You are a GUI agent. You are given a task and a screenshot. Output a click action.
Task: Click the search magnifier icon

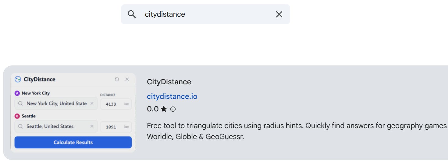coord(132,14)
